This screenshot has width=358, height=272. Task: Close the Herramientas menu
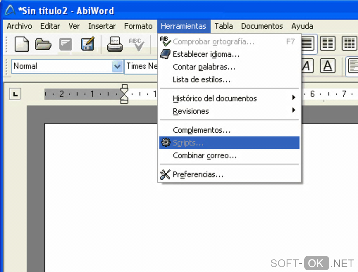[x=184, y=26]
